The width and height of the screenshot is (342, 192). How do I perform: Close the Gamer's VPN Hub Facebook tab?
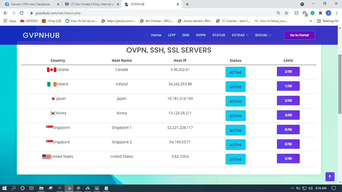(x=58, y=4)
